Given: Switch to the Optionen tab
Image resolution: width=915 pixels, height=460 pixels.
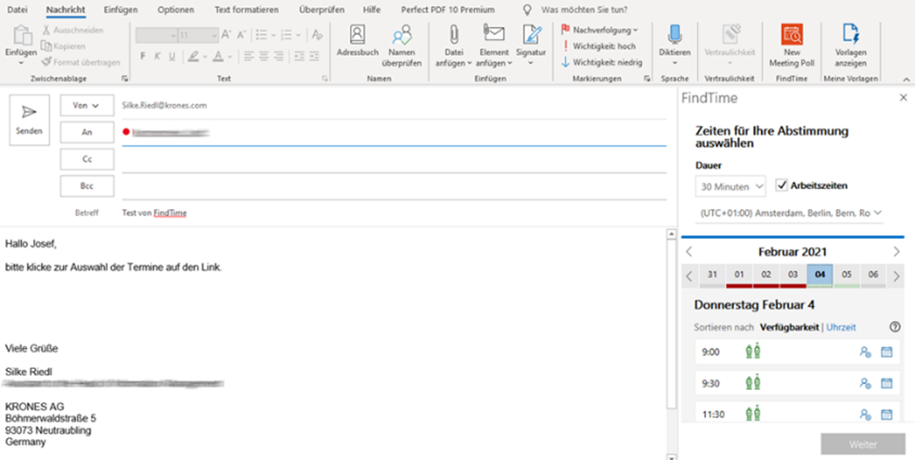Looking at the screenshot, I should tap(176, 10).
